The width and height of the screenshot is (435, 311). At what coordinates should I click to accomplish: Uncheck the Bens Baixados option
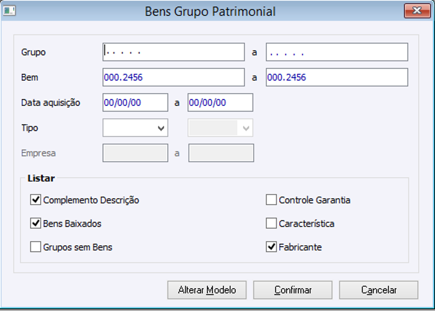pos(36,223)
